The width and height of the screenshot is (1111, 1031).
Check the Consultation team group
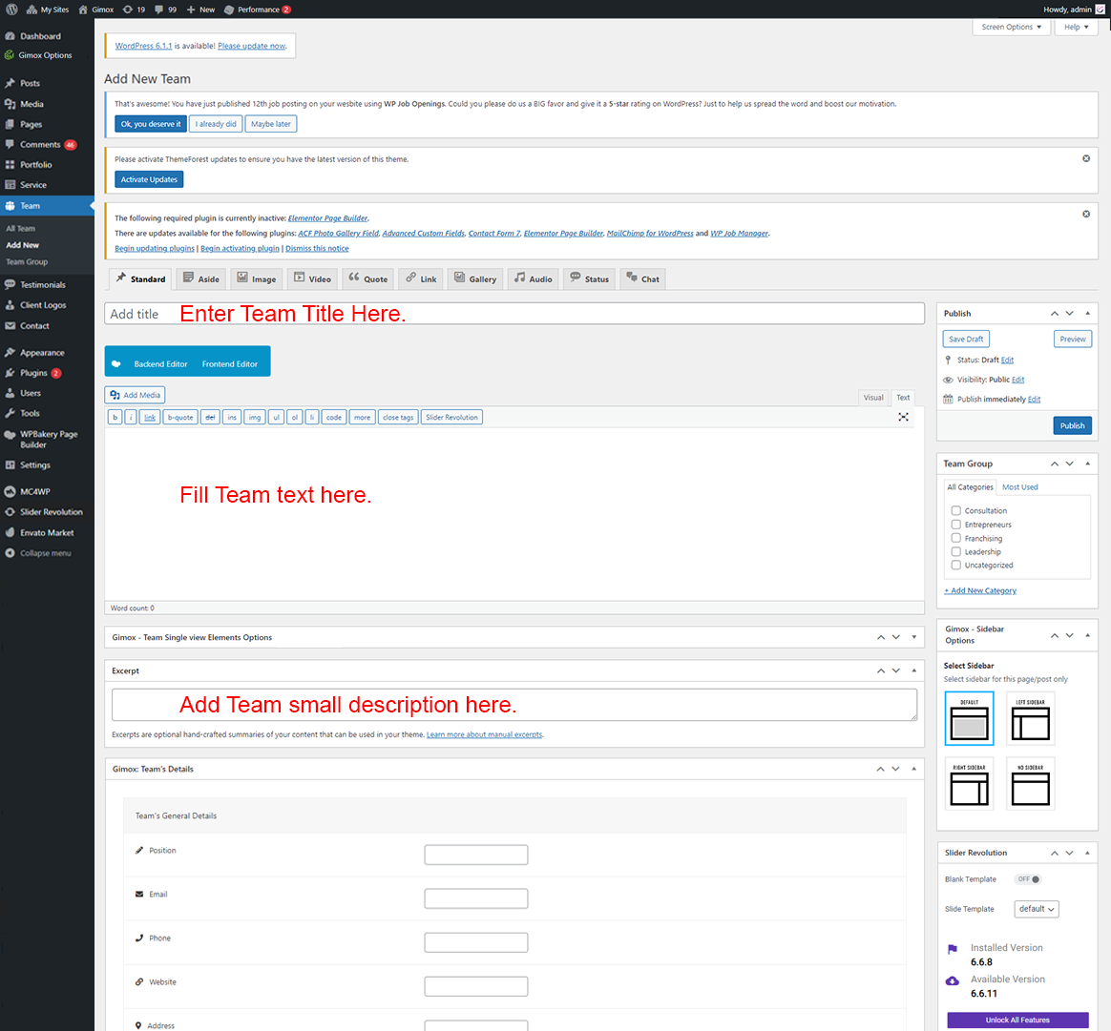(955, 511)
